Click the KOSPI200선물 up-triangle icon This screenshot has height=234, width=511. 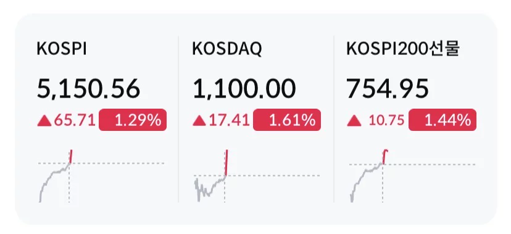[x=354, y=121]
